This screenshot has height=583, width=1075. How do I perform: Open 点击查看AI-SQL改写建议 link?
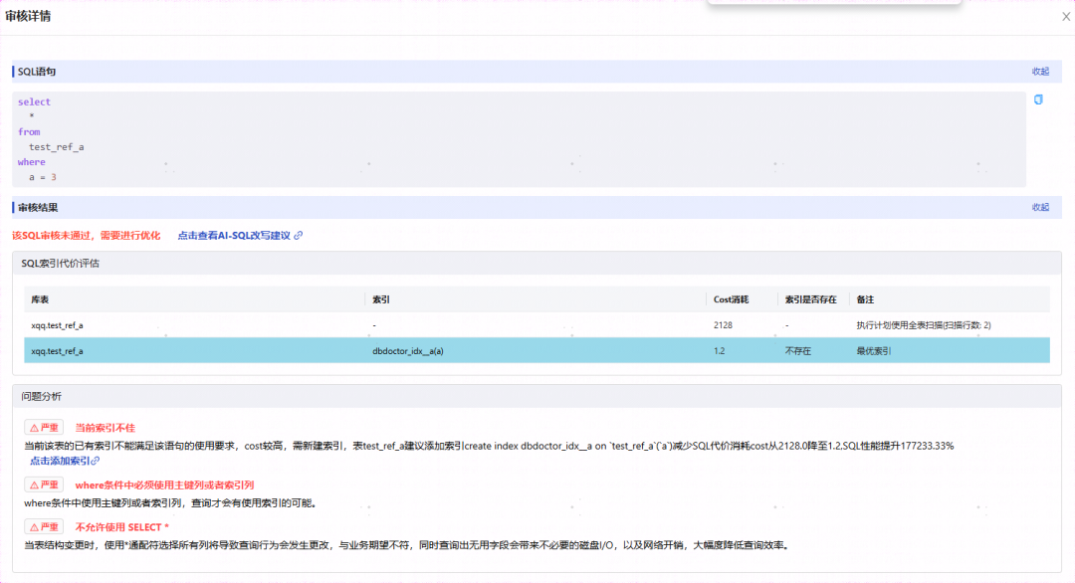[234, 236]
